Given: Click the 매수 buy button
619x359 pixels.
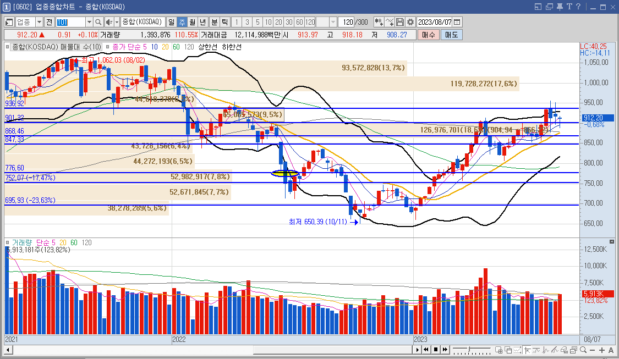Looking at the screenshot, I should (428, 35).
